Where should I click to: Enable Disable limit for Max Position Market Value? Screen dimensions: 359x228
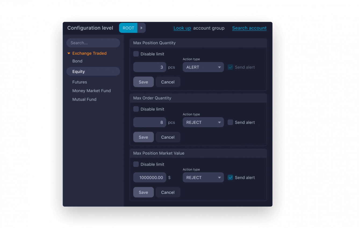[x=136, y=164]
